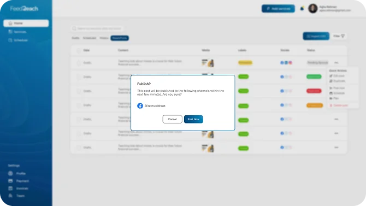This screenshot has height=206, width=366.
Task: Confirm publishing with Post Now
Action: [193, 119]
